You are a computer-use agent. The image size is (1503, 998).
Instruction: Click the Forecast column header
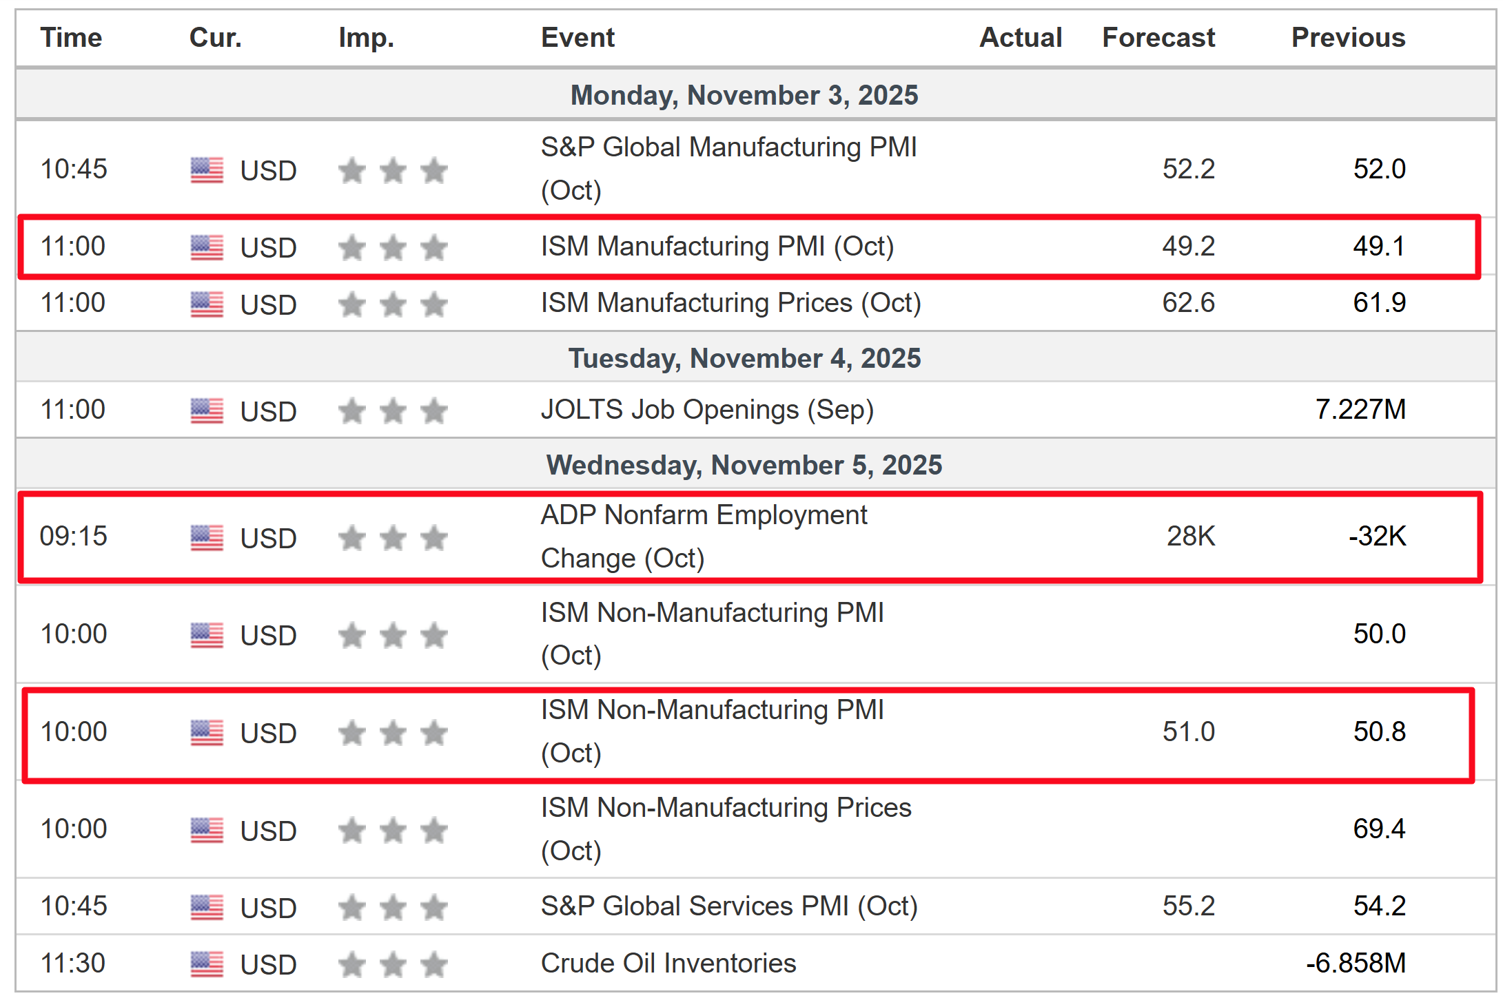point(1158,38)
